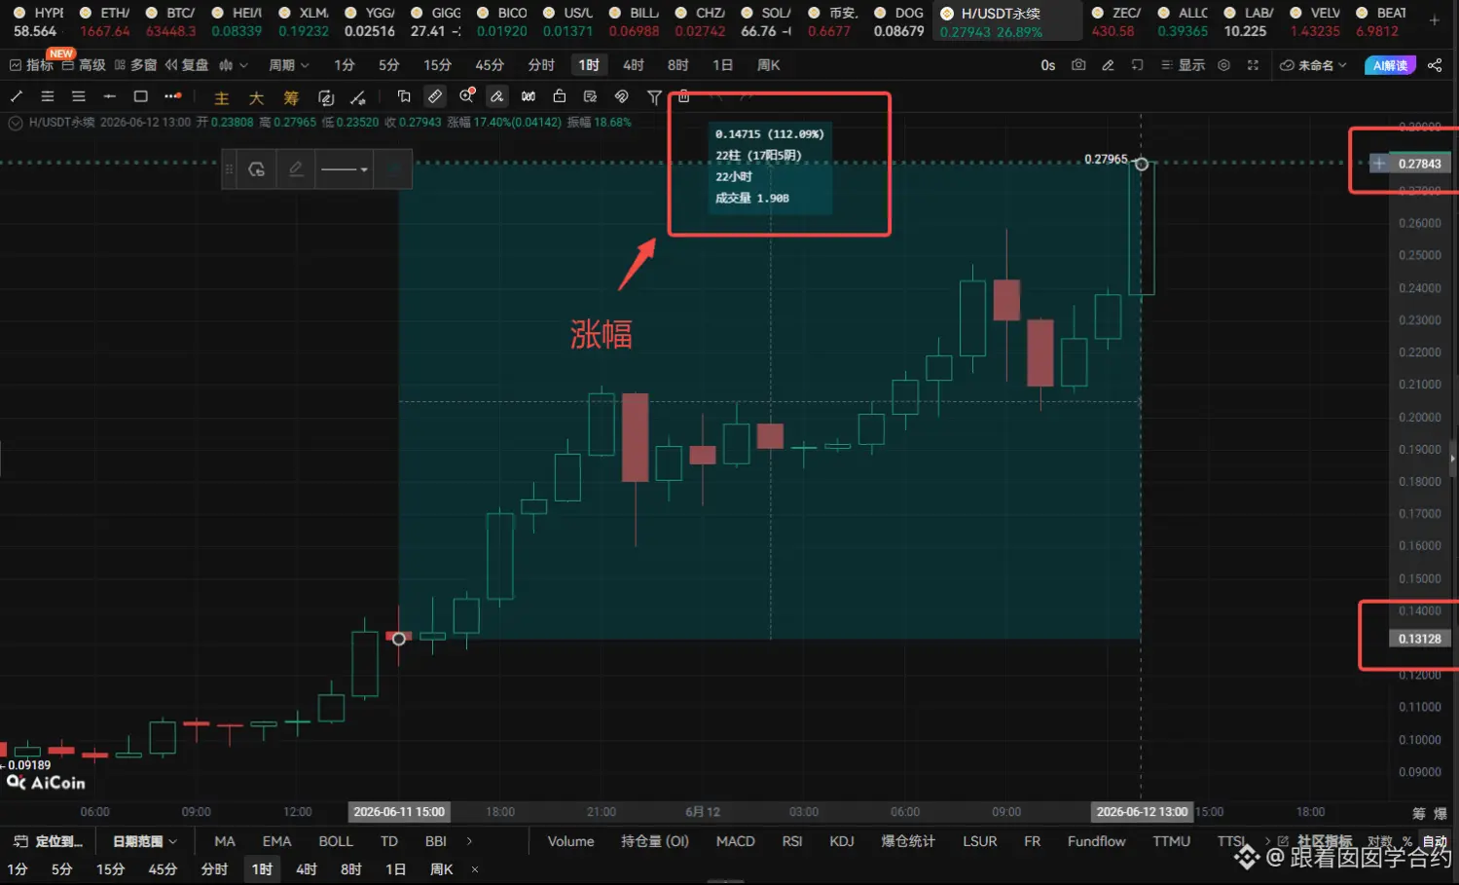Click the link/chain icon in drawing toolbar
The width and height of the screenshot is (1459, 885).
pyautogui.click(x=622, y=96)
